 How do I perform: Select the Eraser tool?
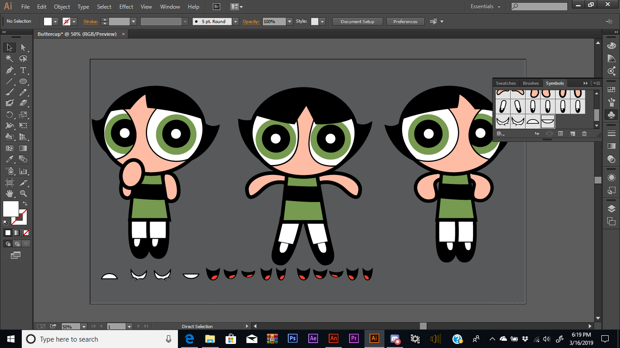[x=23, y=103]
